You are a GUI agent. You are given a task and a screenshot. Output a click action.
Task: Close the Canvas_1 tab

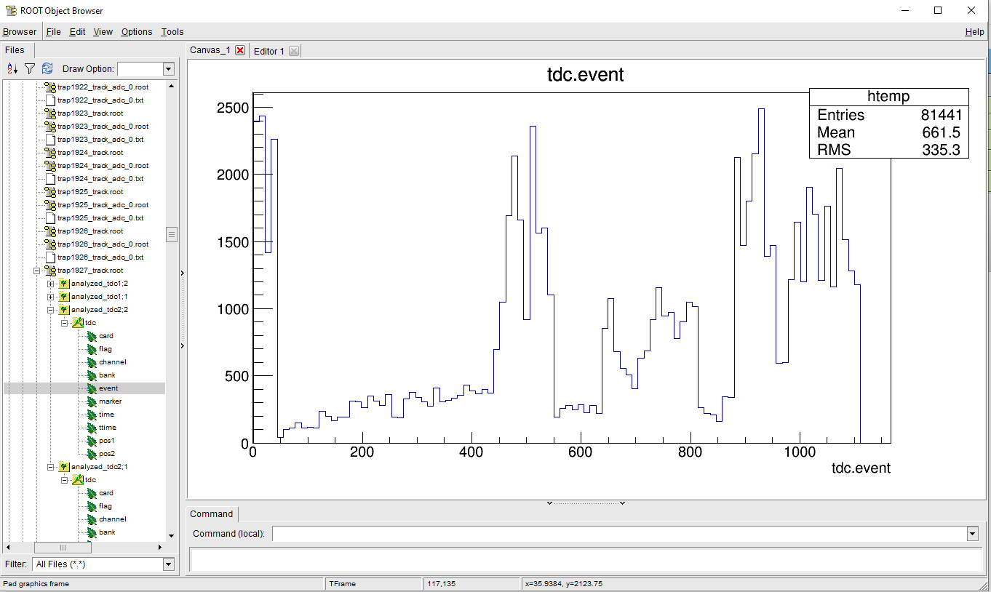tap(240, 50)
